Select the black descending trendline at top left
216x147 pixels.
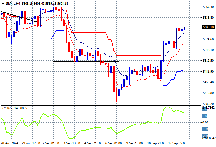click(x=19, y=17)
